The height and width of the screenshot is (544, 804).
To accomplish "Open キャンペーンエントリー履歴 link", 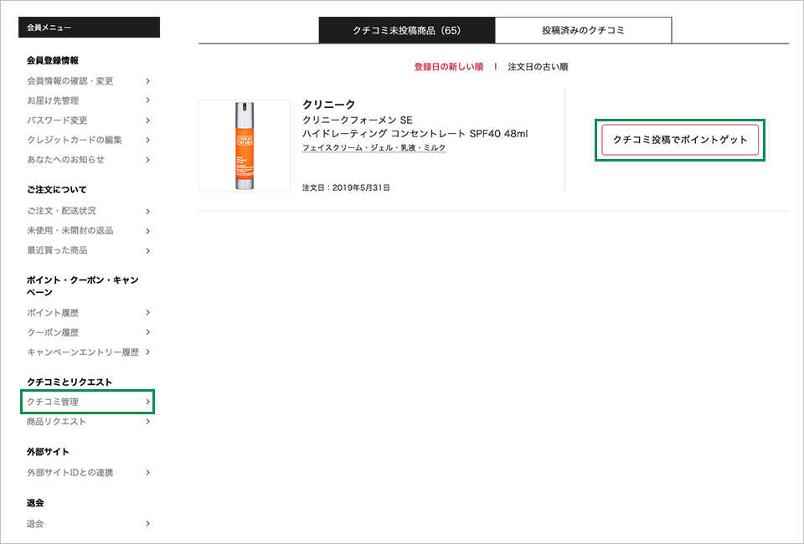I will point(83,352).
